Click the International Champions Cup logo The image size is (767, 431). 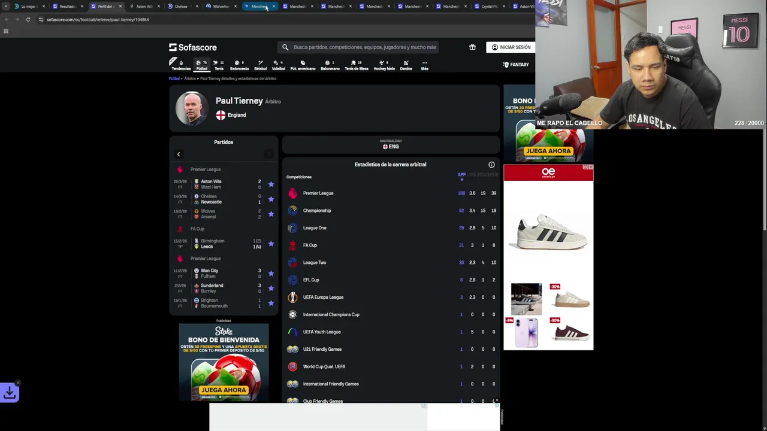coord(292,315)
